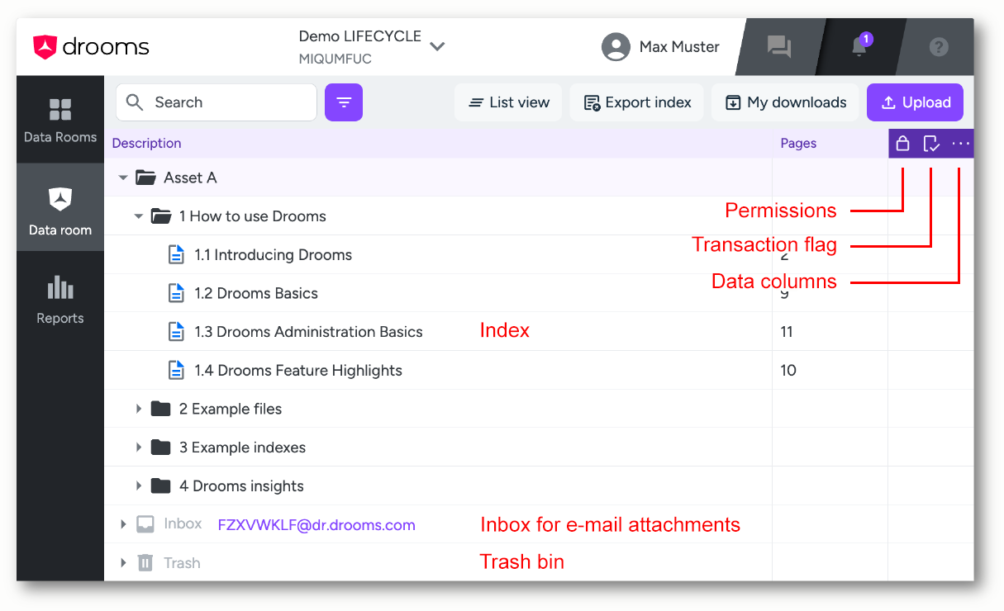Open the Reports sidebar section
The width and height of the screenshot is (1004, 611).
click(60, 299)
